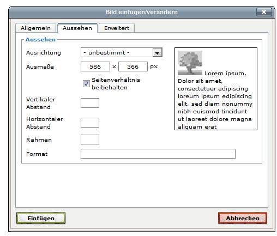Focus the width field showing 586
This screenshot has width=277, height=236.
(x=95, y=66)
